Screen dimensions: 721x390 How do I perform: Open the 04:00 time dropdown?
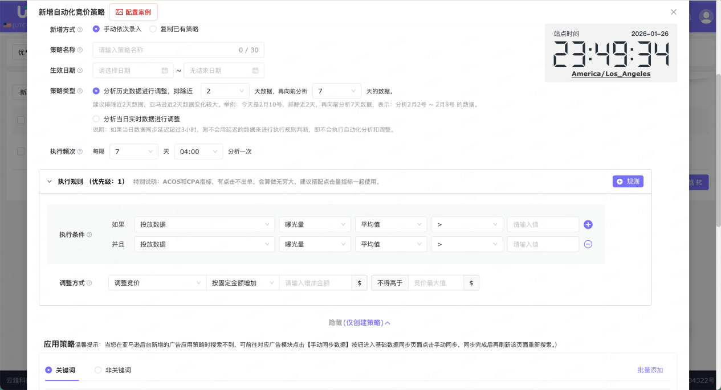click(x=198, y=151)
